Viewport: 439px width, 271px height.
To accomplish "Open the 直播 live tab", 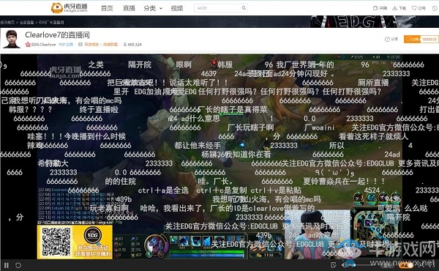I will coord(129,8).
